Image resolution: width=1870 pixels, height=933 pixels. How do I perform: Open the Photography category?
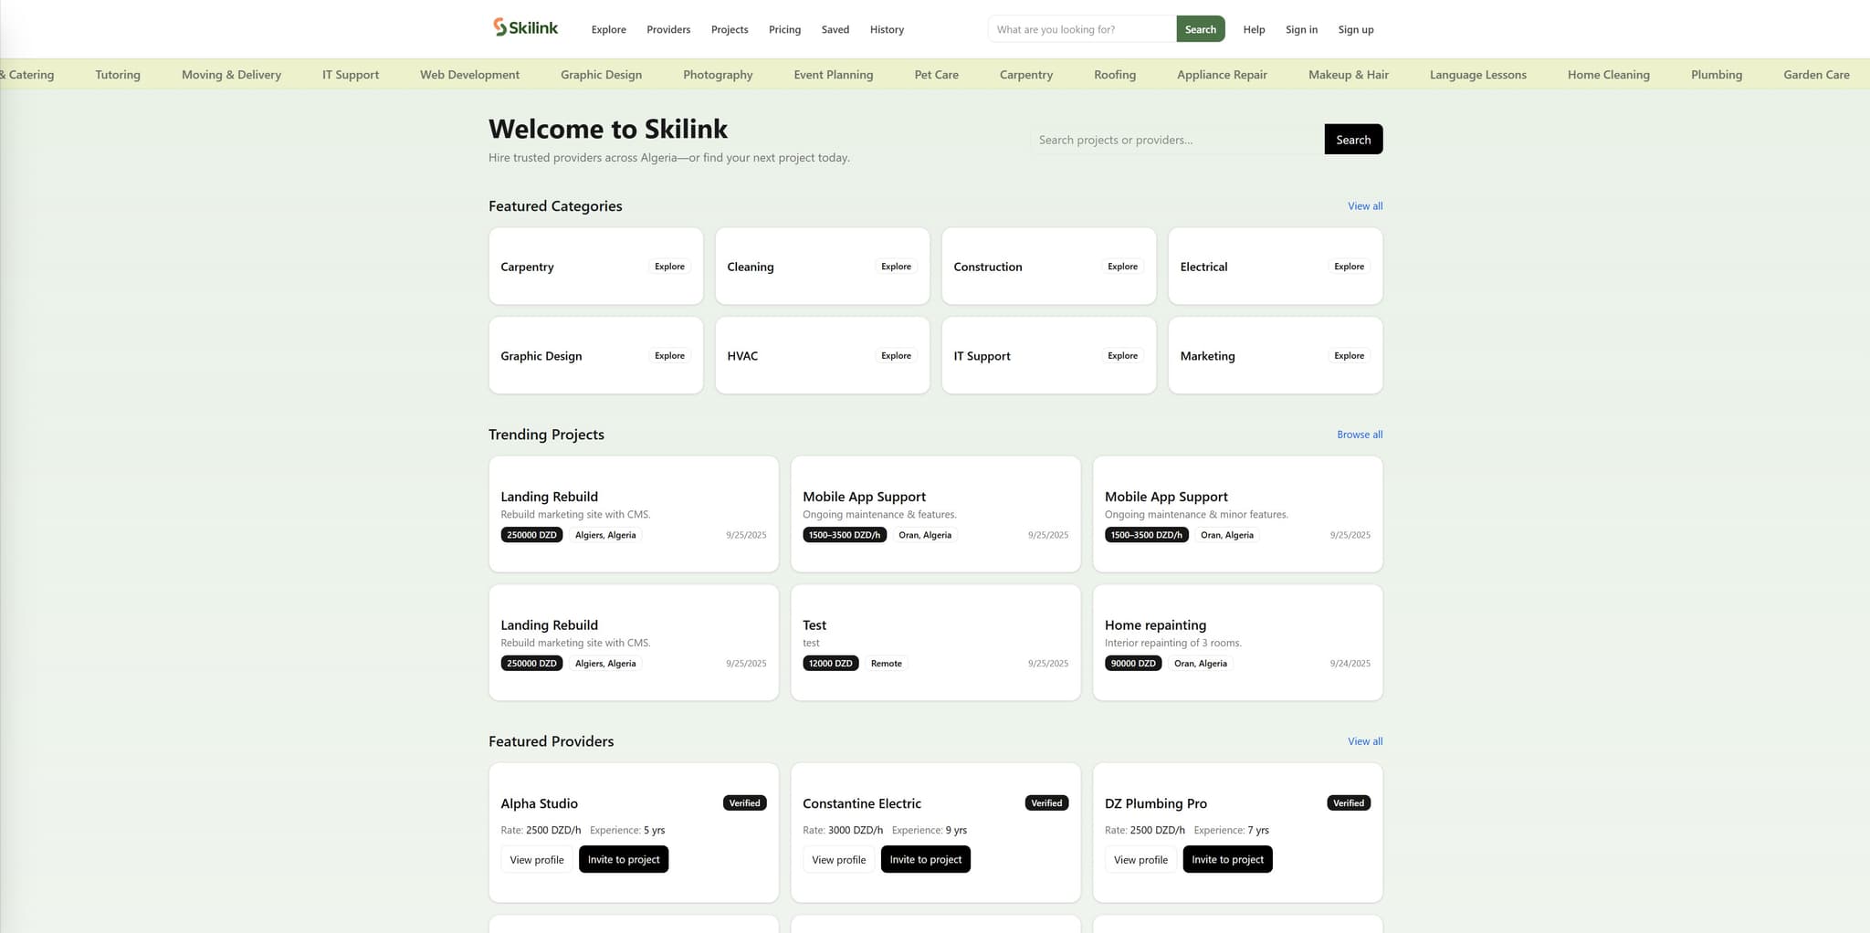[717, 74]
